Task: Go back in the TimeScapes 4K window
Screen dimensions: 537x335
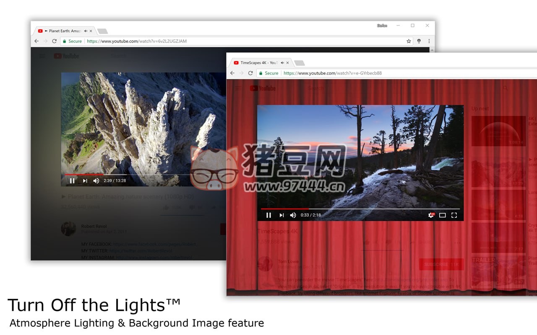Action: pyautogui.click(x=232, y=73)
